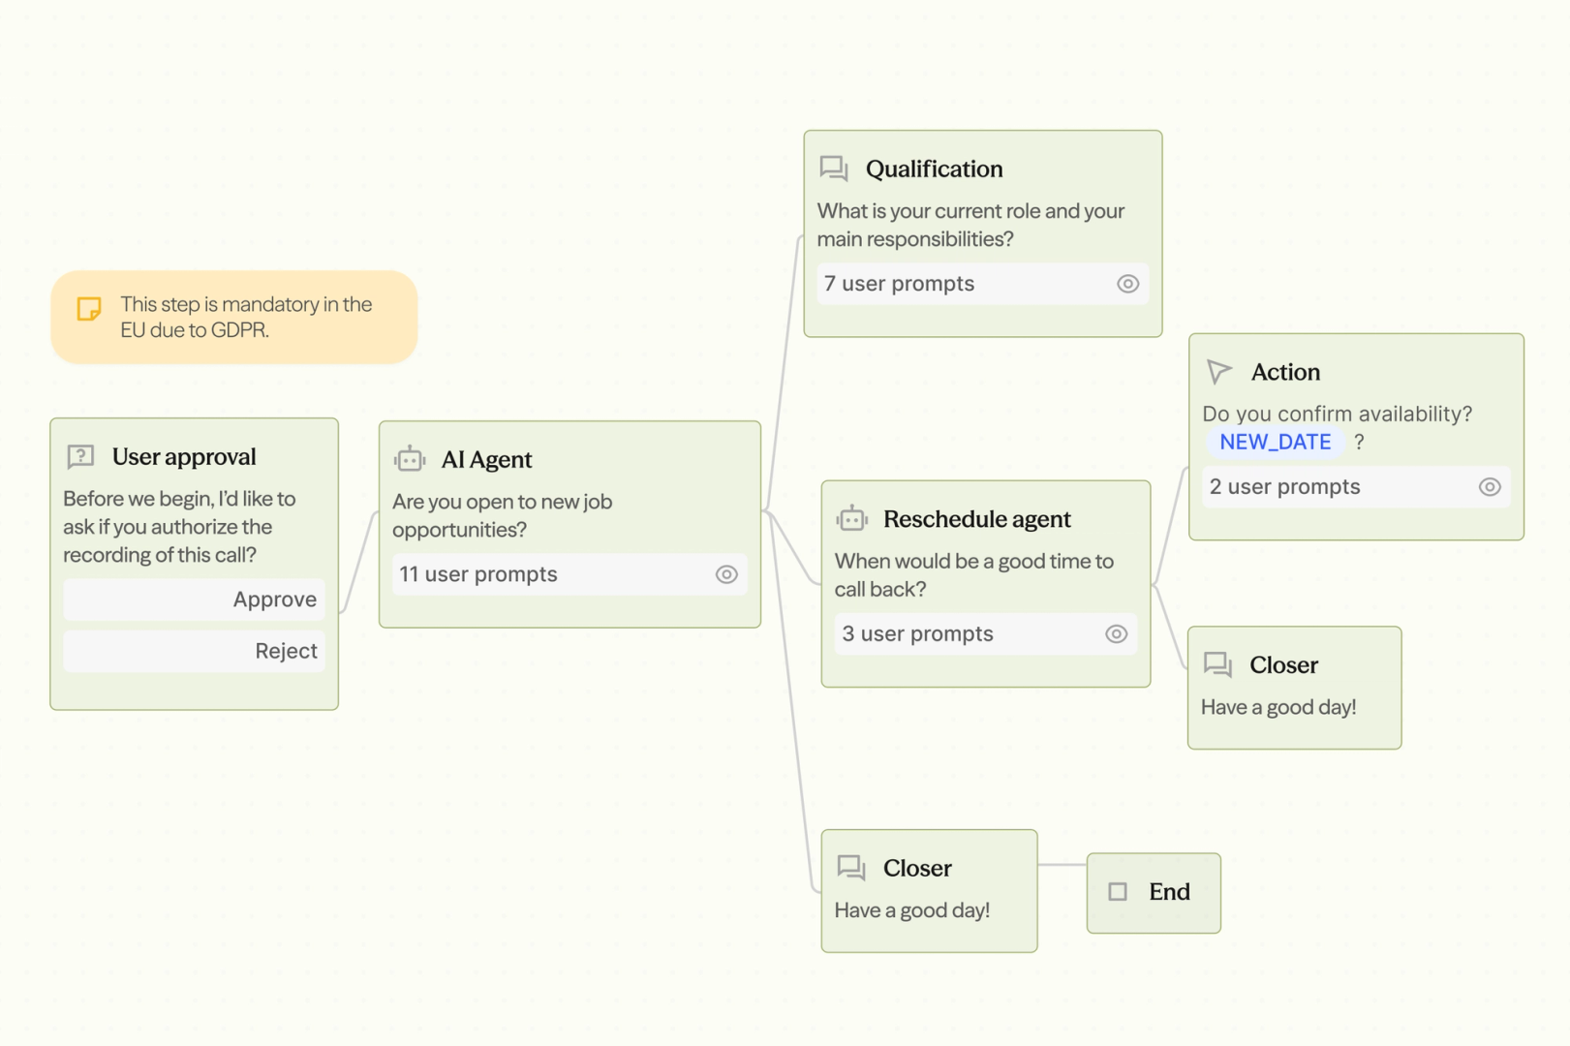Open the Reschedule agent node title
1570x1046 pixels.
[976, 519]
